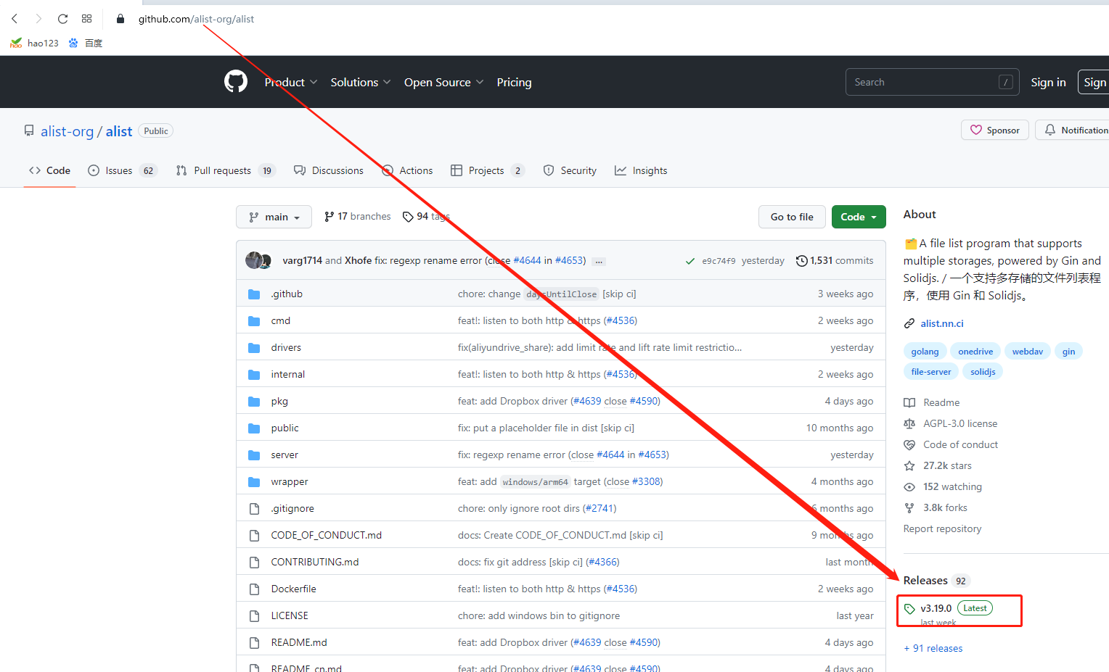Expand commit message ellipsis details
This screenshot has height=672, width=1109.
pyautogui.click(x=599, y=262)
